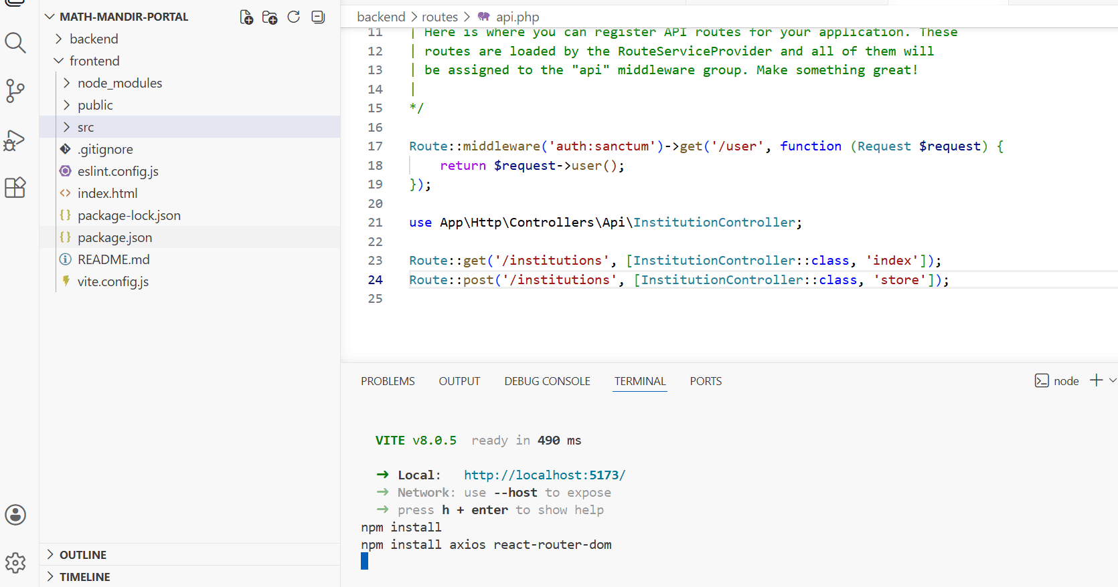This screenshot has height=587, width=1118.
Task: Open the Source Control view
Action: (x=15, y=91)
